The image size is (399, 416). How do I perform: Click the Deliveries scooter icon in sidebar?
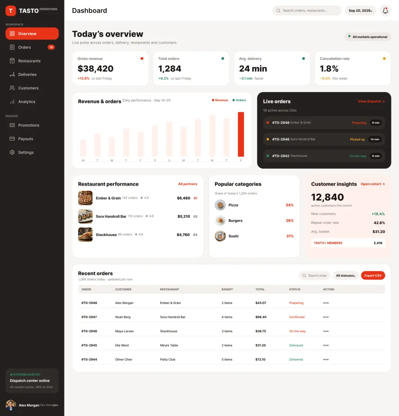[x=12, y=74]
